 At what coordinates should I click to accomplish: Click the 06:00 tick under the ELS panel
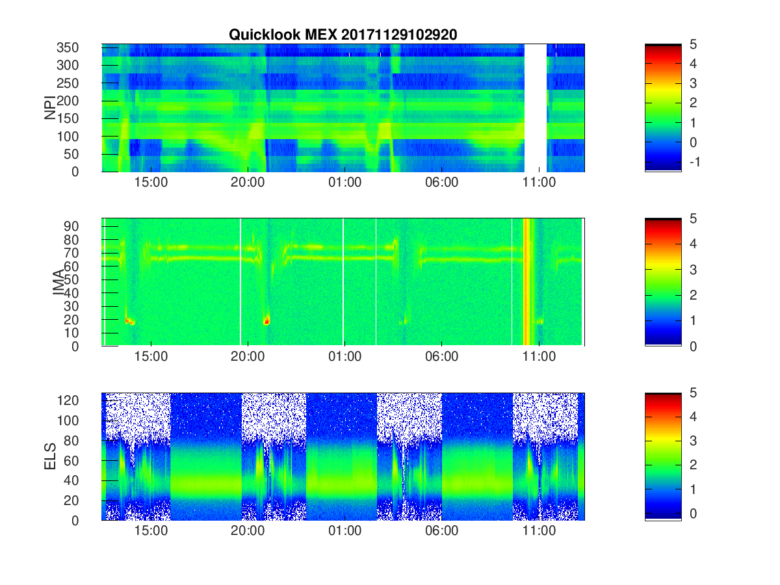tap(441, 531)
